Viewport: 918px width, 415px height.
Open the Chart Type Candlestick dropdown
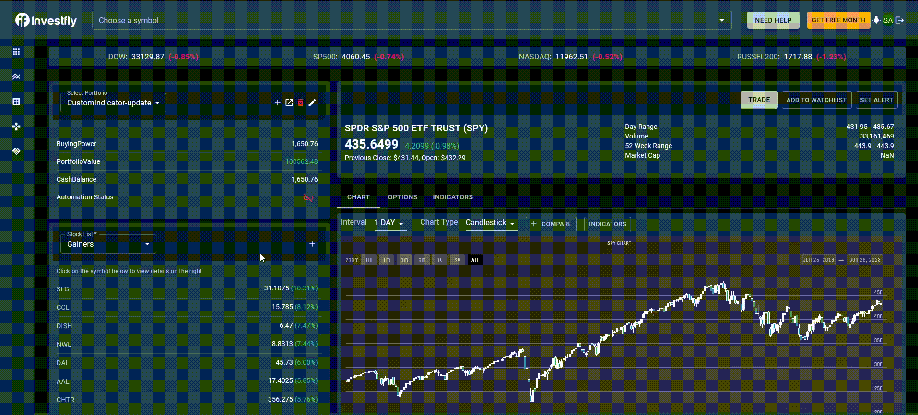(x=491, y=223)
